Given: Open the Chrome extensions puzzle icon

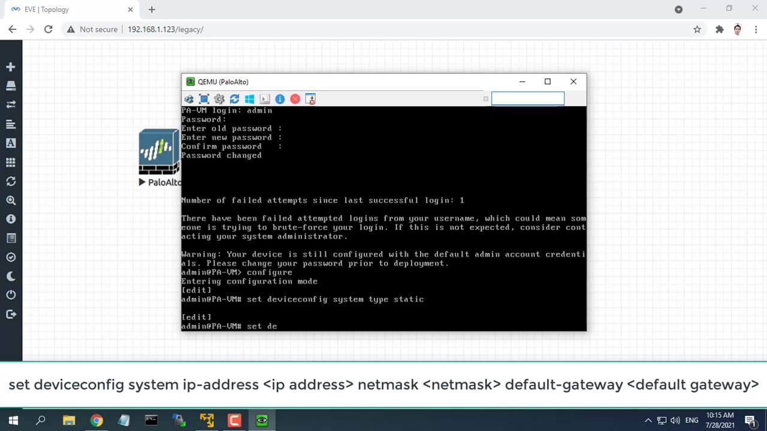Looking at the screenshot, I should click(x=720, y=29).
